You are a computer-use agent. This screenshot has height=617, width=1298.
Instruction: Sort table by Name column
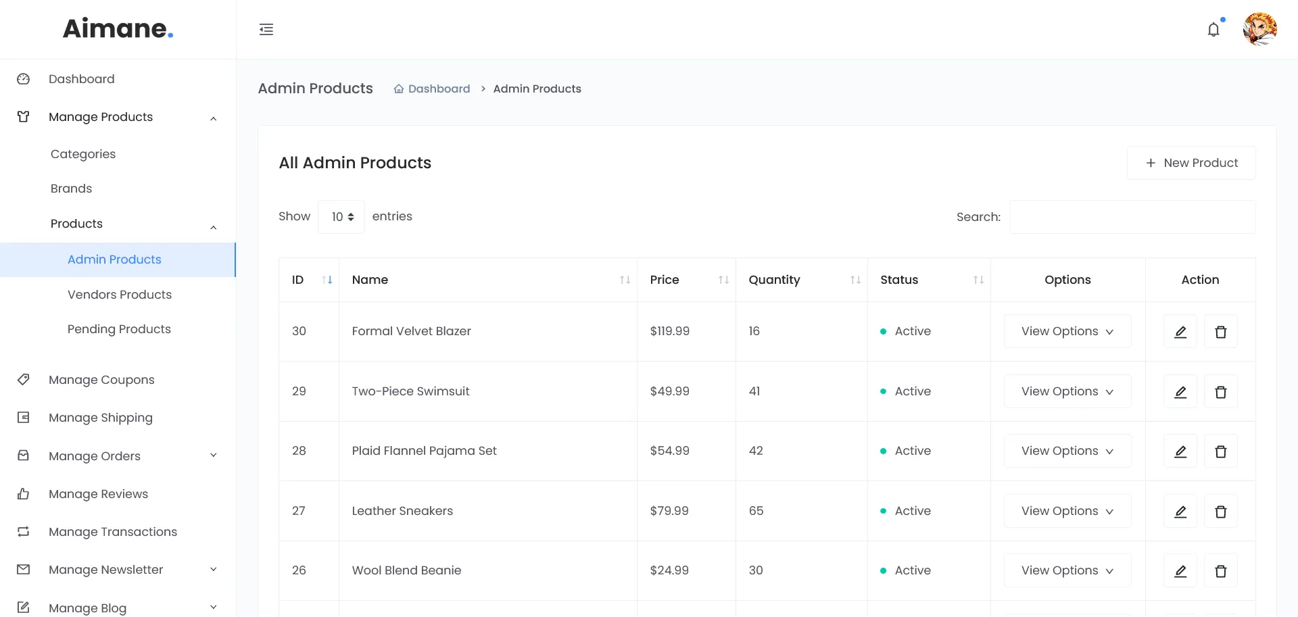click(x=488, y=280)
